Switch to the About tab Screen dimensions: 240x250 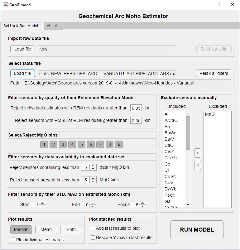tap(52, 26)
